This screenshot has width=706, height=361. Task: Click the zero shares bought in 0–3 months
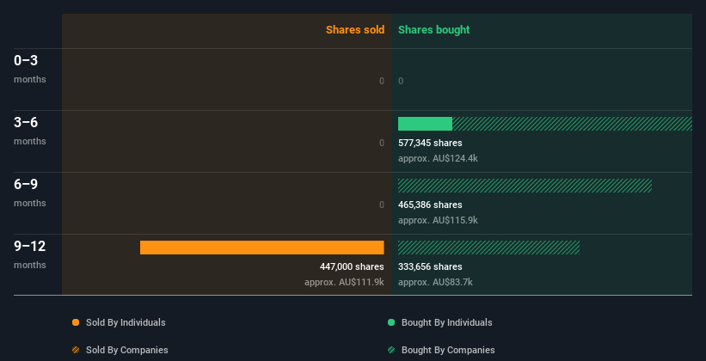tap(401, 81)
